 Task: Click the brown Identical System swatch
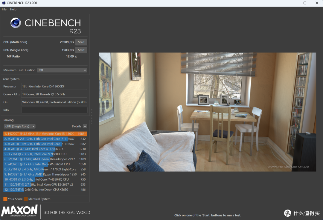click(x=26, y=199)
